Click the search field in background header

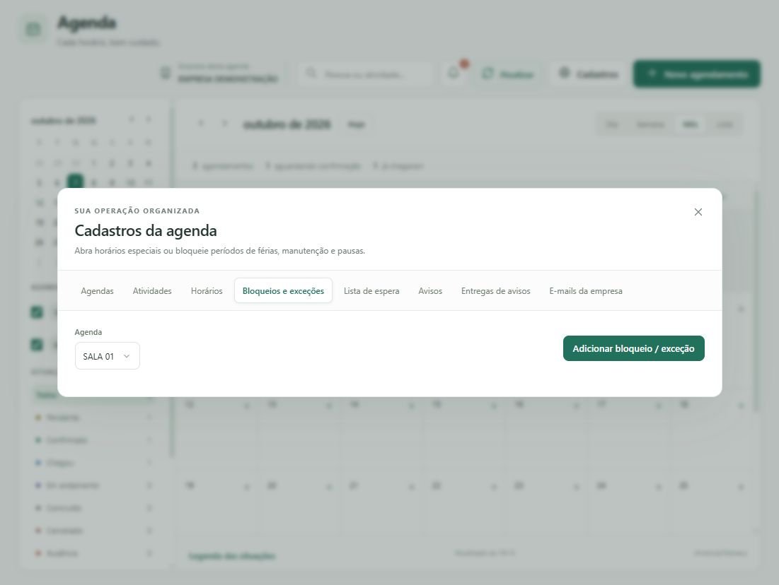(366, 74)
